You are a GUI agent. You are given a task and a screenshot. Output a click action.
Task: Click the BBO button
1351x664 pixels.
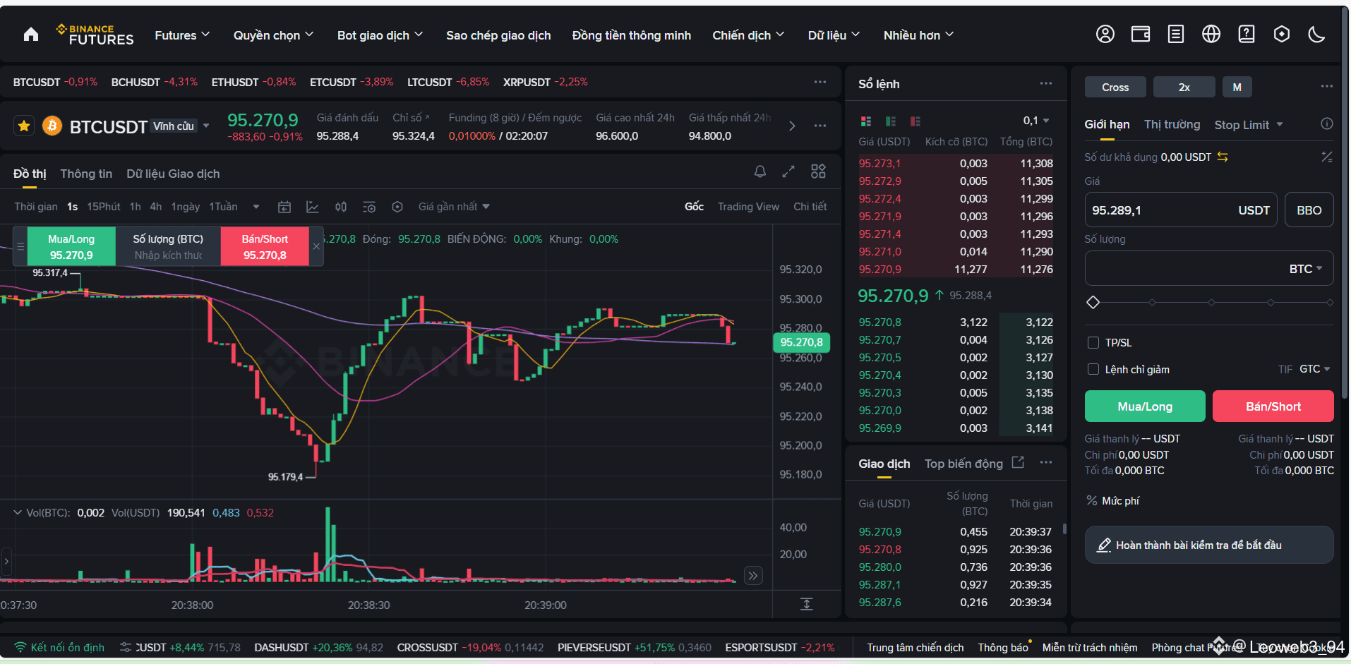1309,210
